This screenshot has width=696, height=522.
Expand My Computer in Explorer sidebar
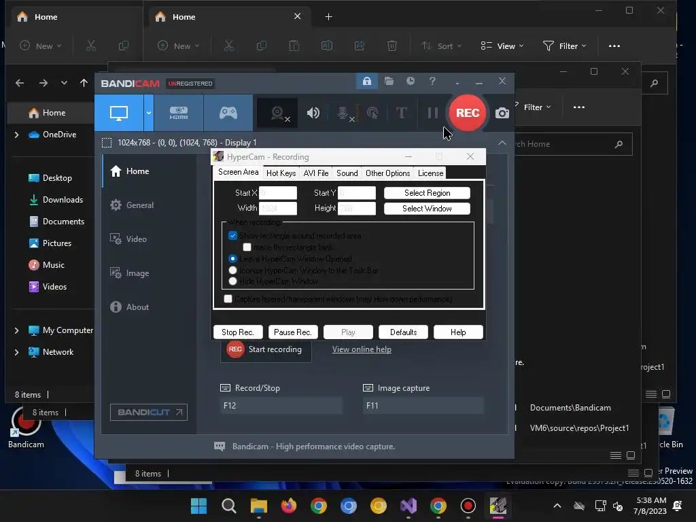[17, 331]
